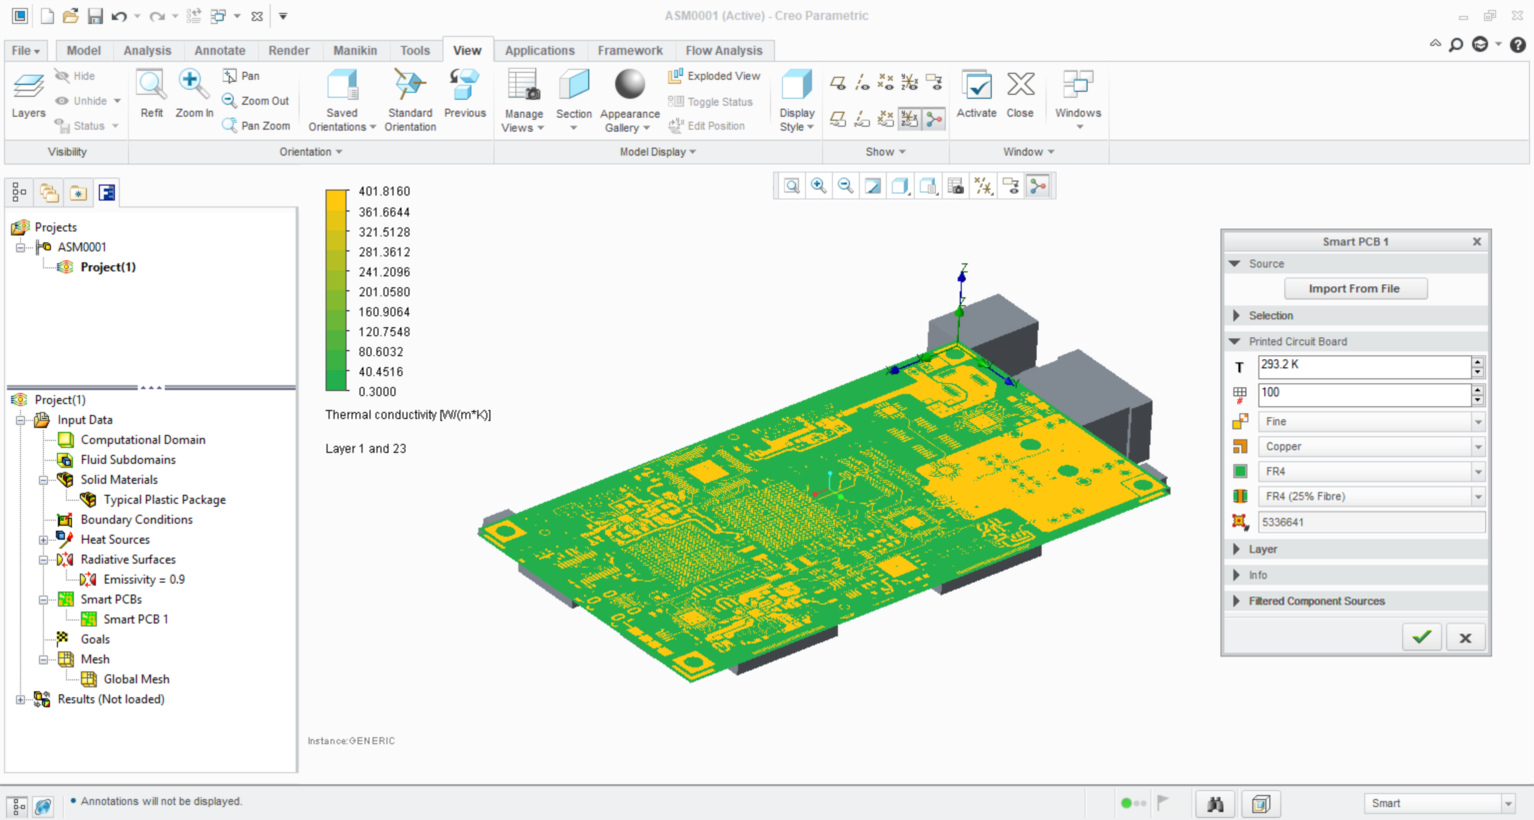Viewport: 1534px width, 820px height.
Task: Increase the temperature value with the stepper arrow
Action: point(1476,361)
